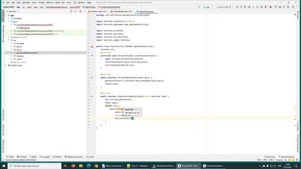Click the Windows Start button
Viewport: 301px width, 169px height.
(4, 166)
